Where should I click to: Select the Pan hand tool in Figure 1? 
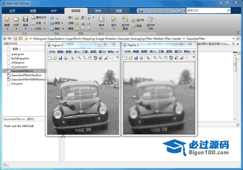pos(90,58)
